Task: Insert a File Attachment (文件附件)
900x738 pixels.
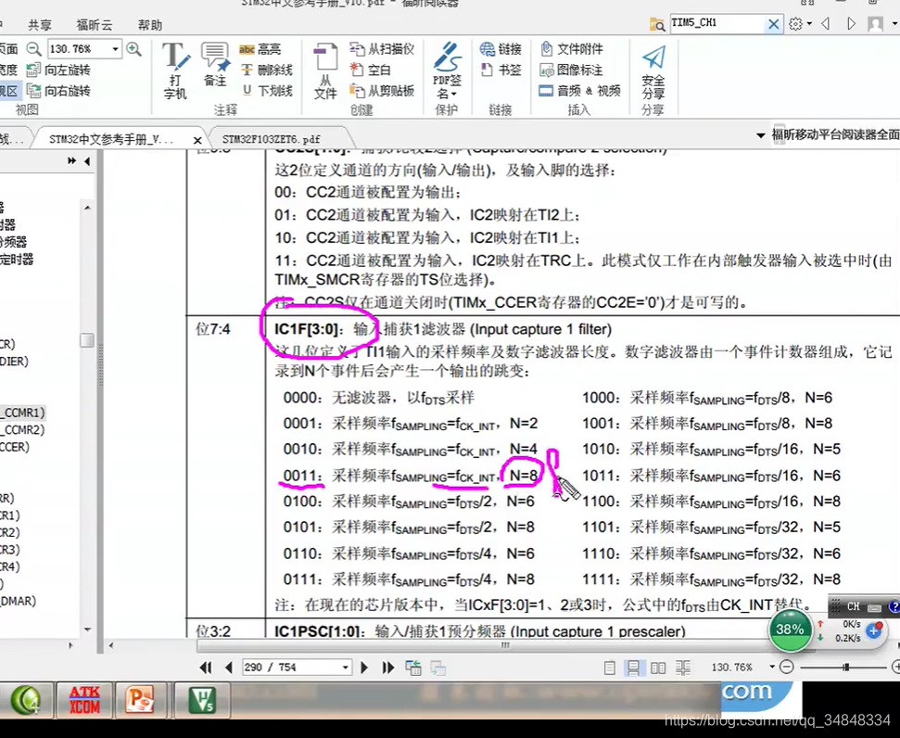Action: [572, 49]
